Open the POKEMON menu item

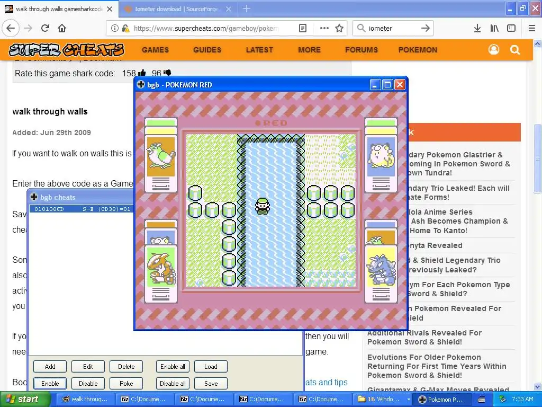coord(418,50)
